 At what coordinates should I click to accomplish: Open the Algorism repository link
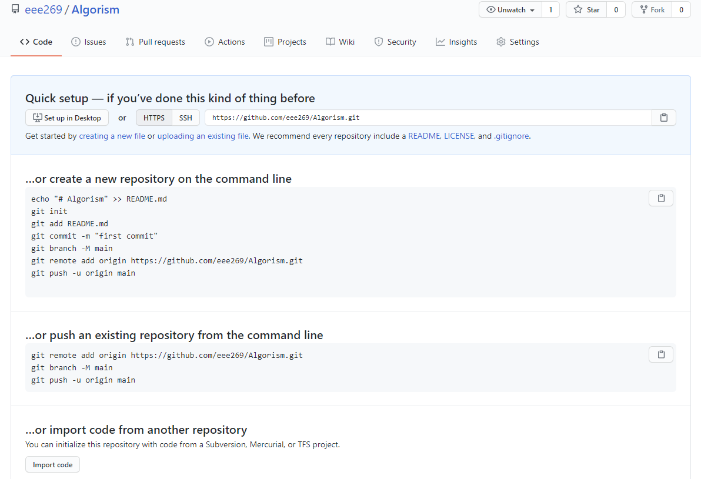pos(95,9)
